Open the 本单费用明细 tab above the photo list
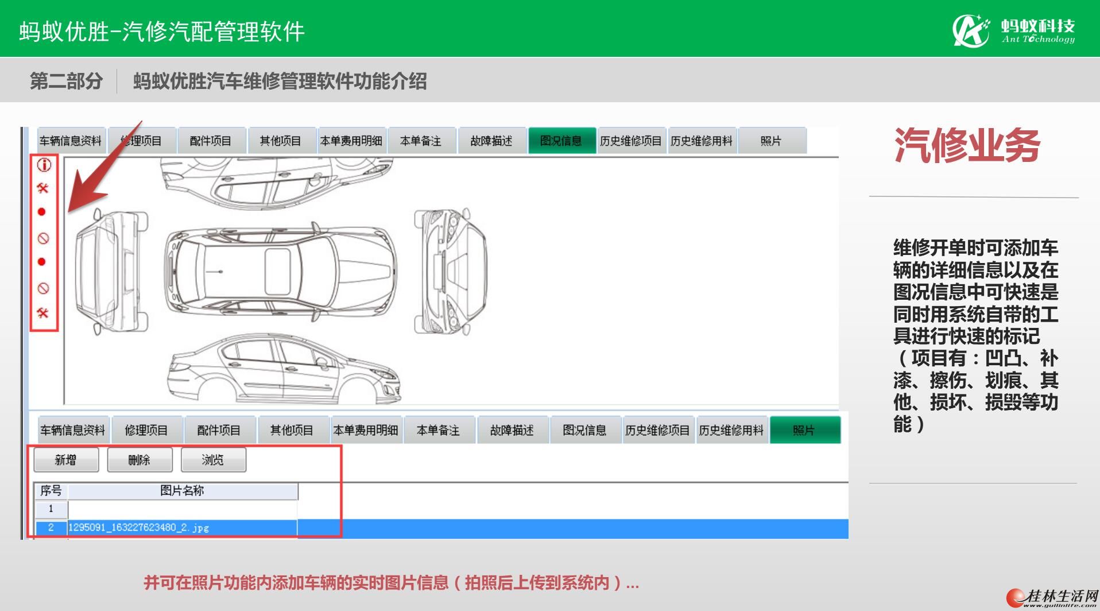 point(366,430)
